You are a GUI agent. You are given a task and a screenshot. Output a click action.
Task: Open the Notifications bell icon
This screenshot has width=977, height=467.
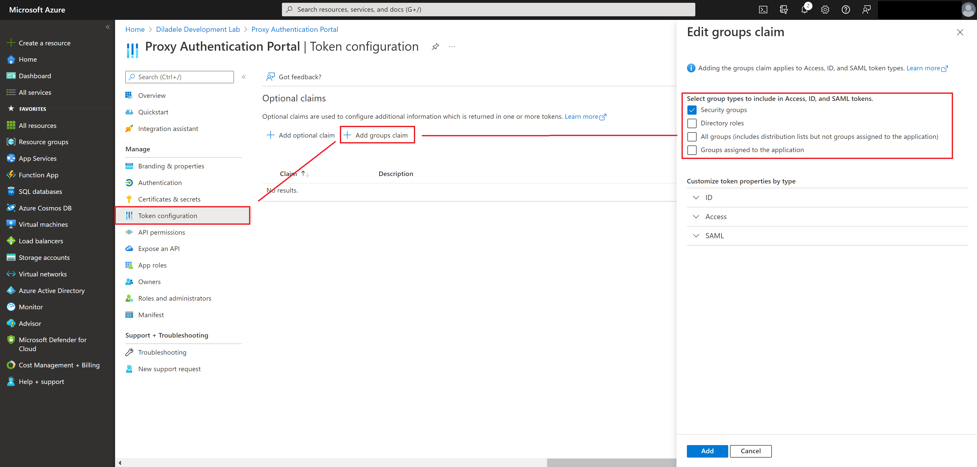[804, 9]
